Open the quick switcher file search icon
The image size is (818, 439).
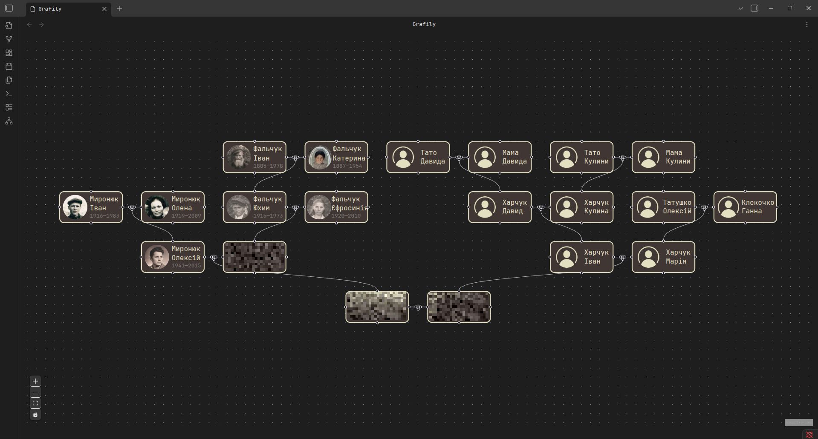pos(9,26)
